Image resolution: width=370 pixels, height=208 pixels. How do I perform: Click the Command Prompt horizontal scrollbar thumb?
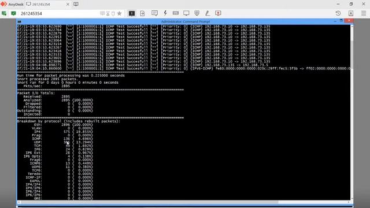click(x=150, y=202)
